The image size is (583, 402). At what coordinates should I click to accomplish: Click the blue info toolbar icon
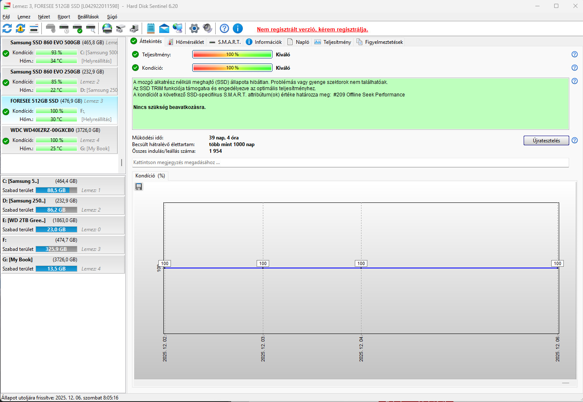(x=238, y=28)
